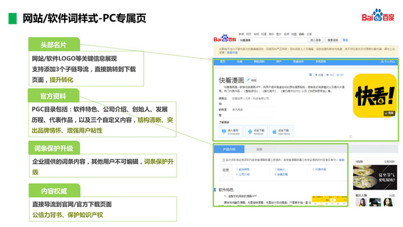Click the 点击下载 Android button
The height and width of the screenshot is (227, 403).
256,132
